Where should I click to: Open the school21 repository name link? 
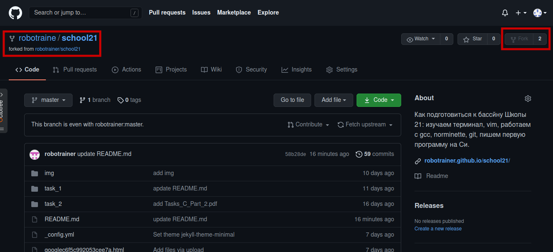80,38
